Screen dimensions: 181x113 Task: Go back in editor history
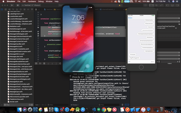click(x=39, y=9)
